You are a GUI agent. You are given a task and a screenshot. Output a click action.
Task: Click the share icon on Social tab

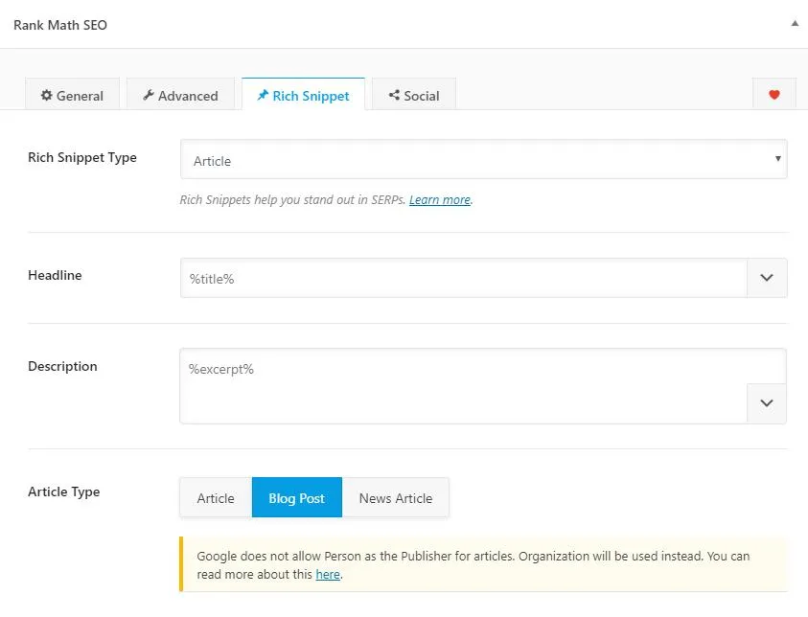[393, 96]
